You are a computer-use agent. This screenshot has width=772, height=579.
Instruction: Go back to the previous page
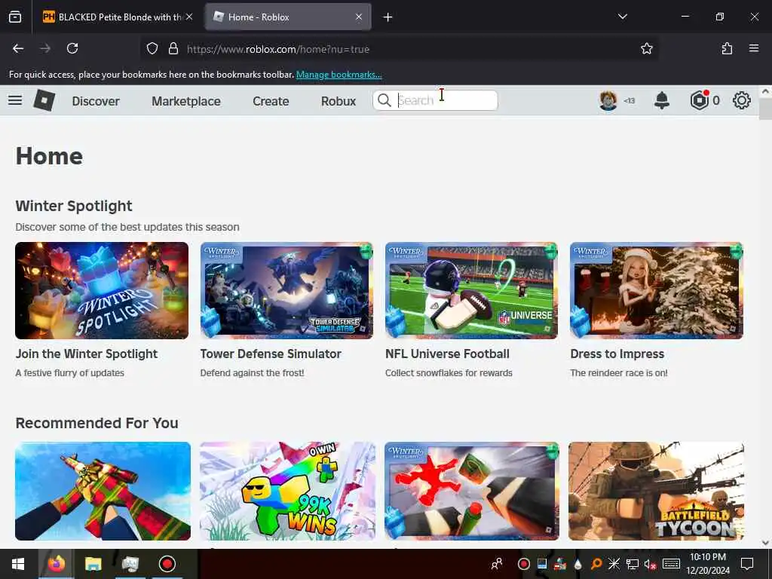pyautogui.click(x=18, y=48)
